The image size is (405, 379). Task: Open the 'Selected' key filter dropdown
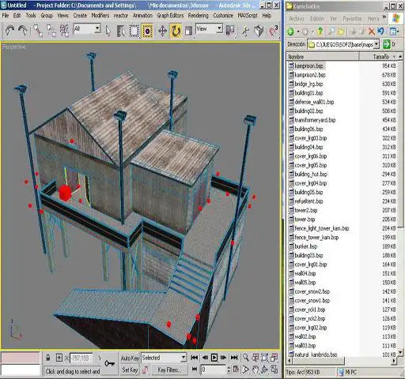(184, 358)
